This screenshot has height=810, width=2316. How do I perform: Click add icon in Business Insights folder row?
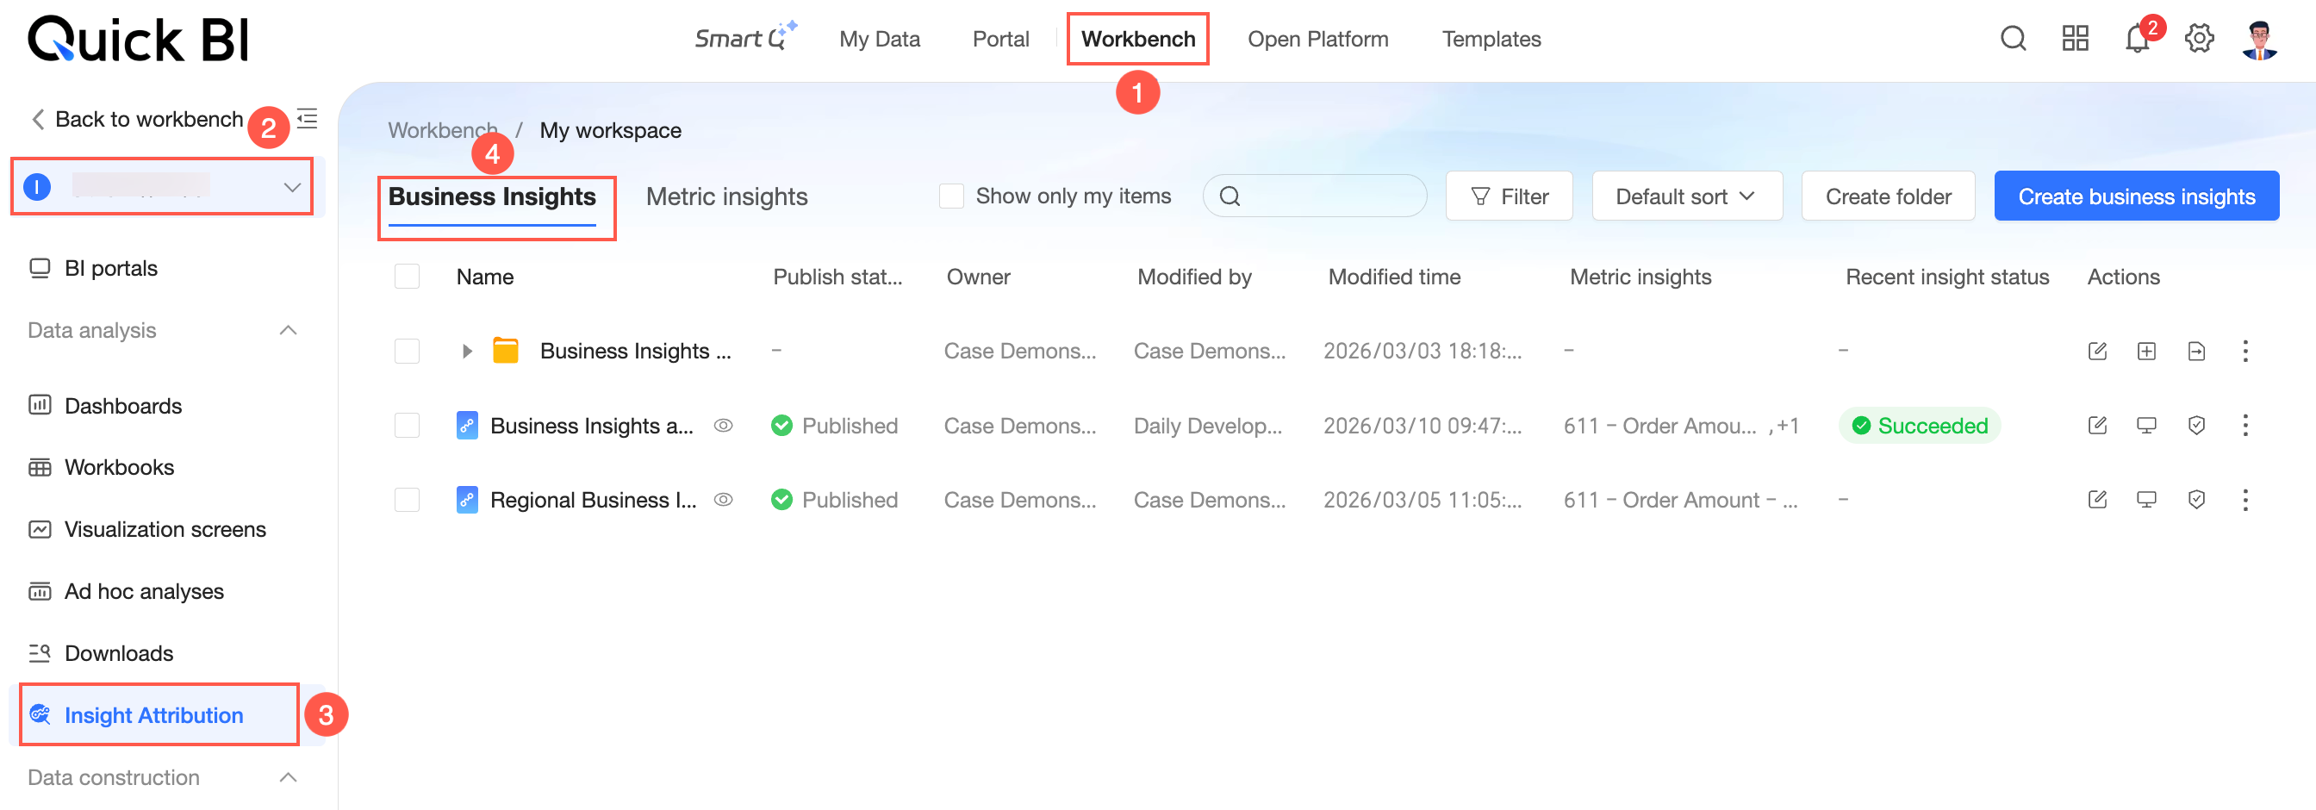[2147, 351]
